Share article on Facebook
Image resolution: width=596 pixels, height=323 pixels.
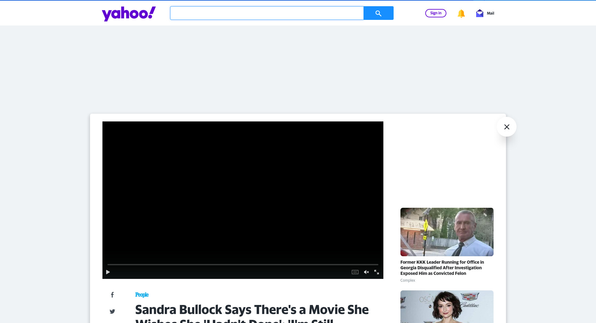(112, 295)
